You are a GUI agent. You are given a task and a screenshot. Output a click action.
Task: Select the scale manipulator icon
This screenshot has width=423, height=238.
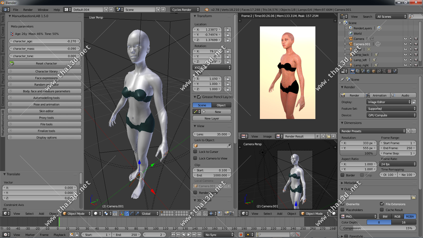137,213
